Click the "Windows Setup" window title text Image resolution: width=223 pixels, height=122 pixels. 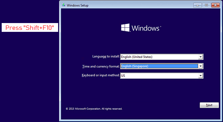(77, 5)
